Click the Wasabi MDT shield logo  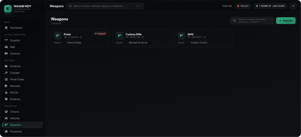pos(8,9)
